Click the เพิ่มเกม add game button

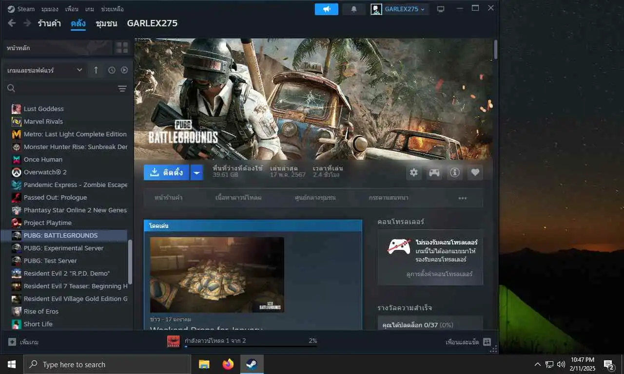23,342
